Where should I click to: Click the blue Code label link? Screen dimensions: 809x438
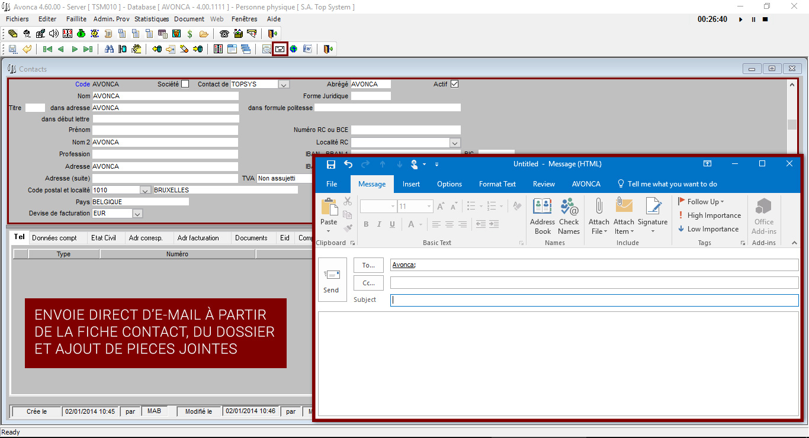82,84
